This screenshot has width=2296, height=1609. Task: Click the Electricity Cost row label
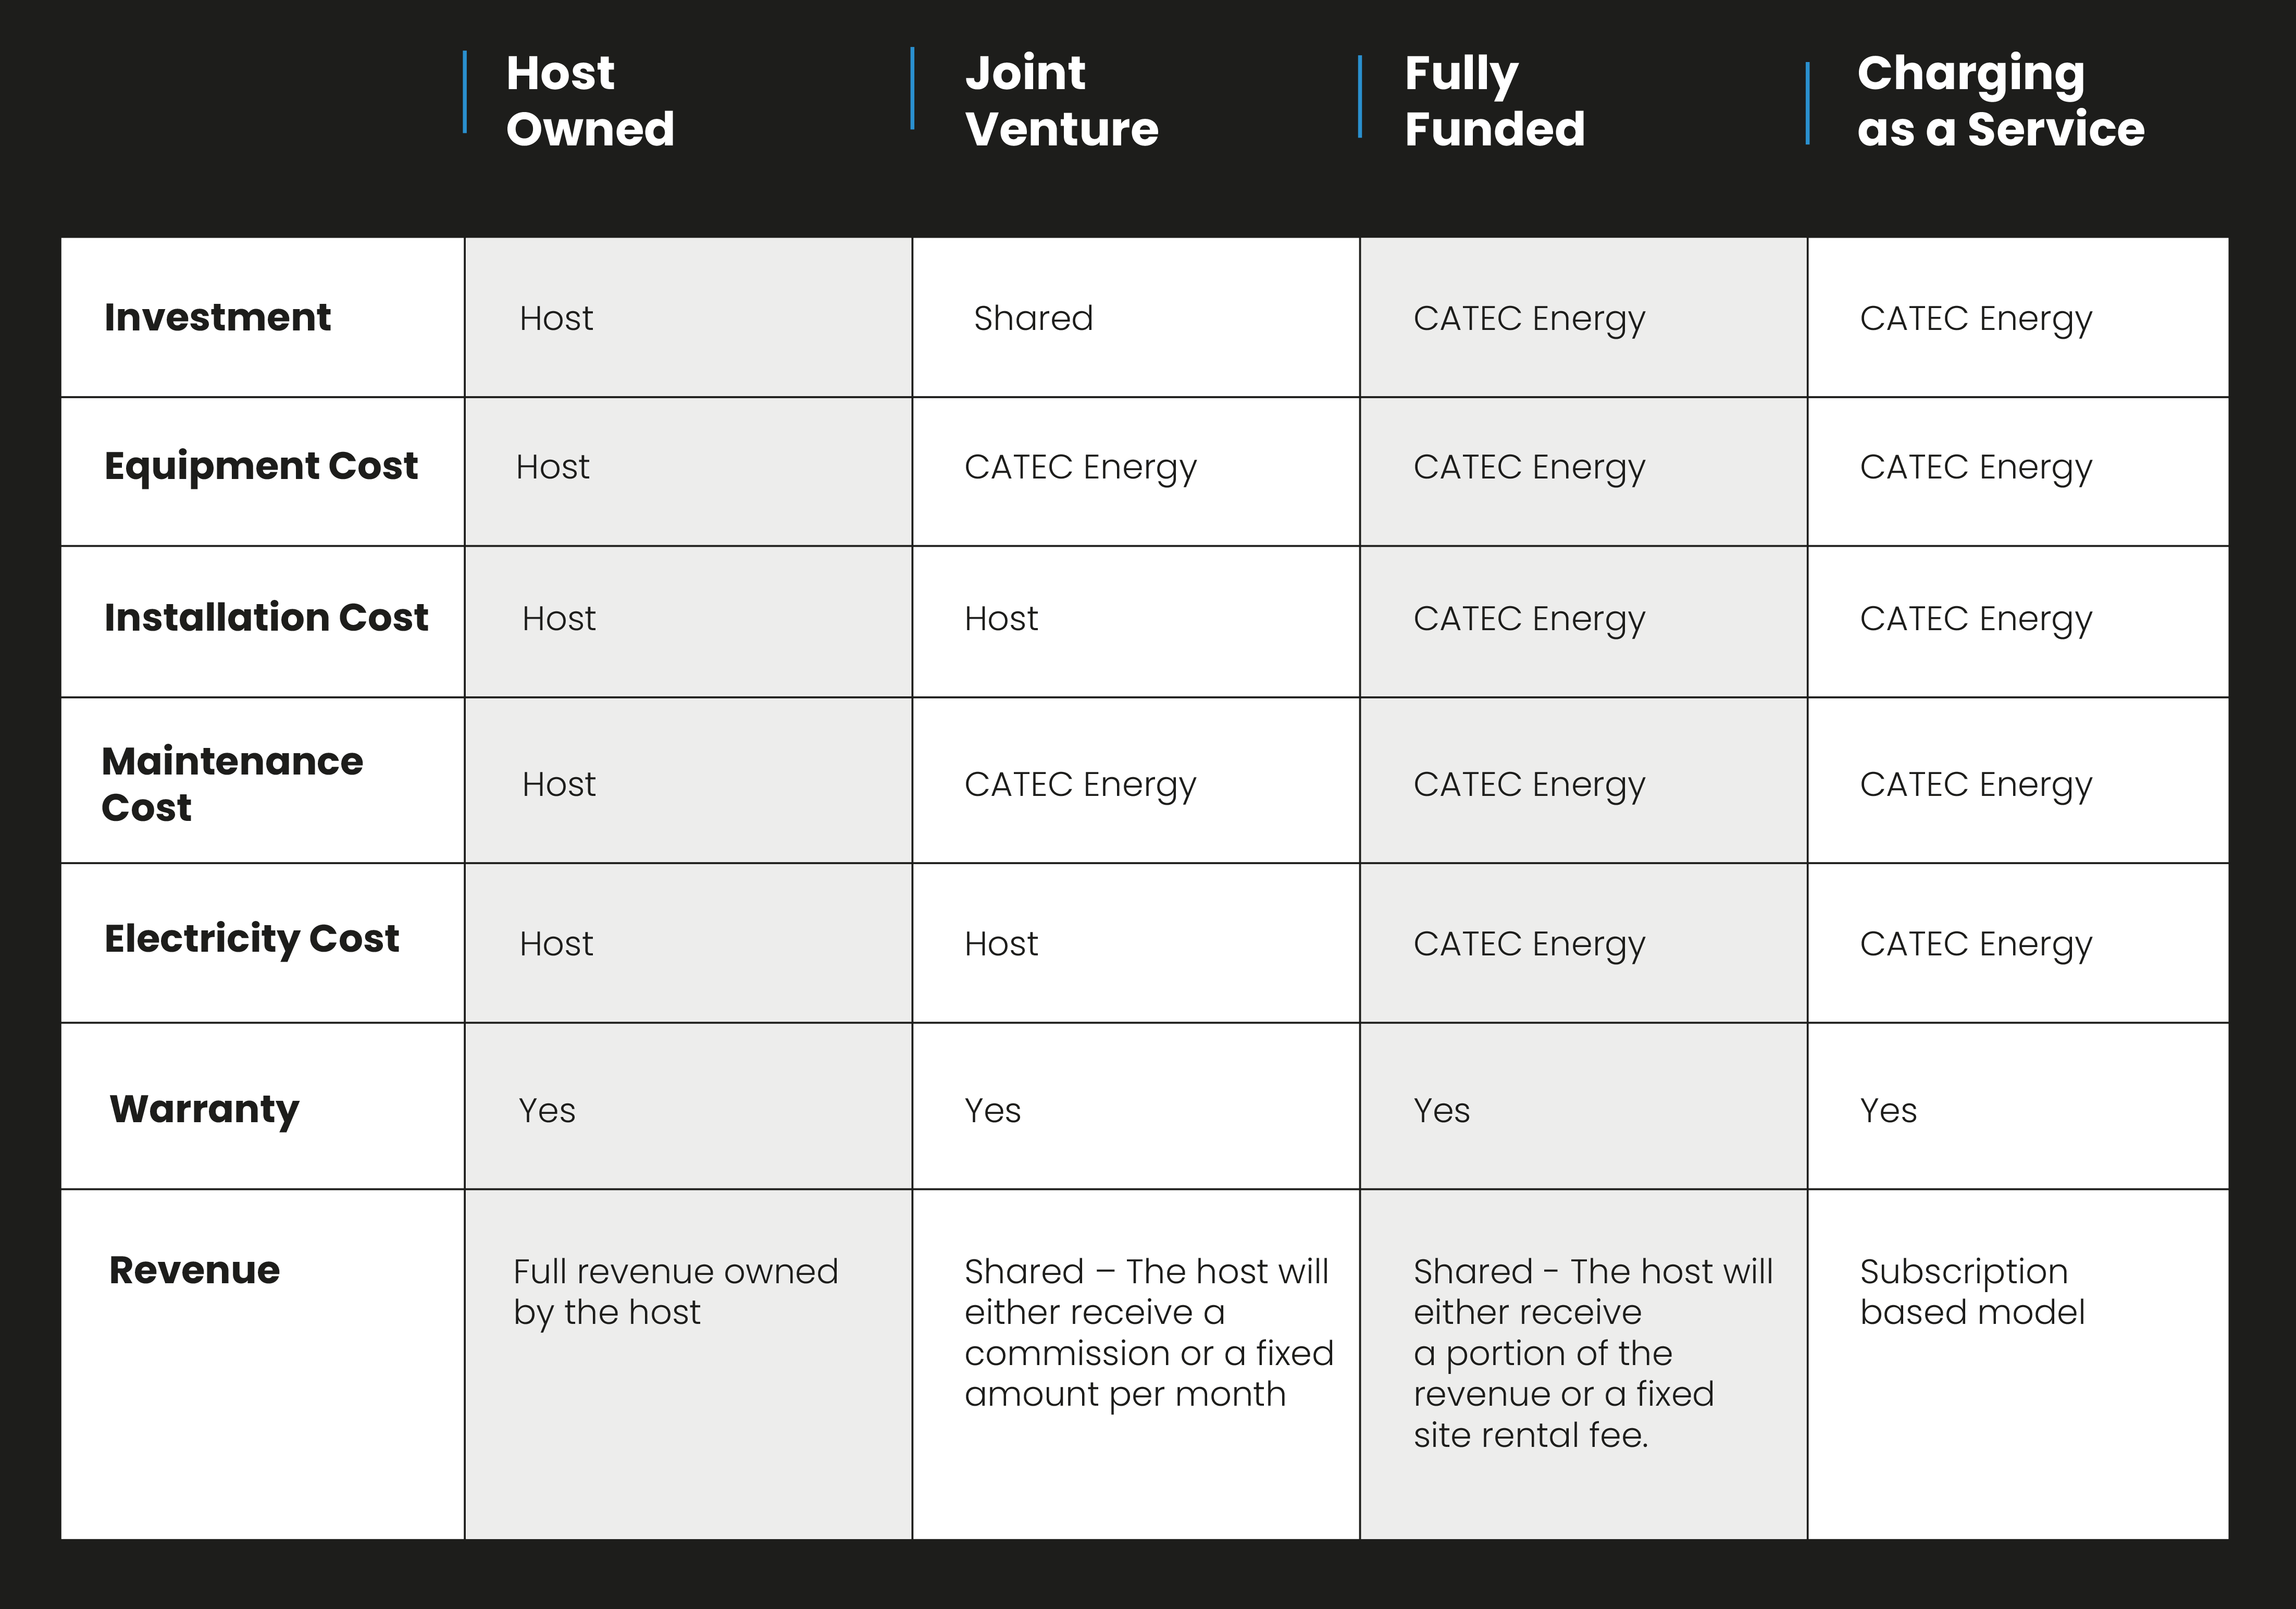point(251,939)
